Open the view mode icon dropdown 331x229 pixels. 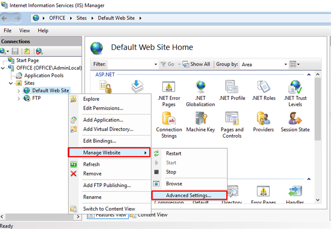pyautogui.click(x=294, y=64)
